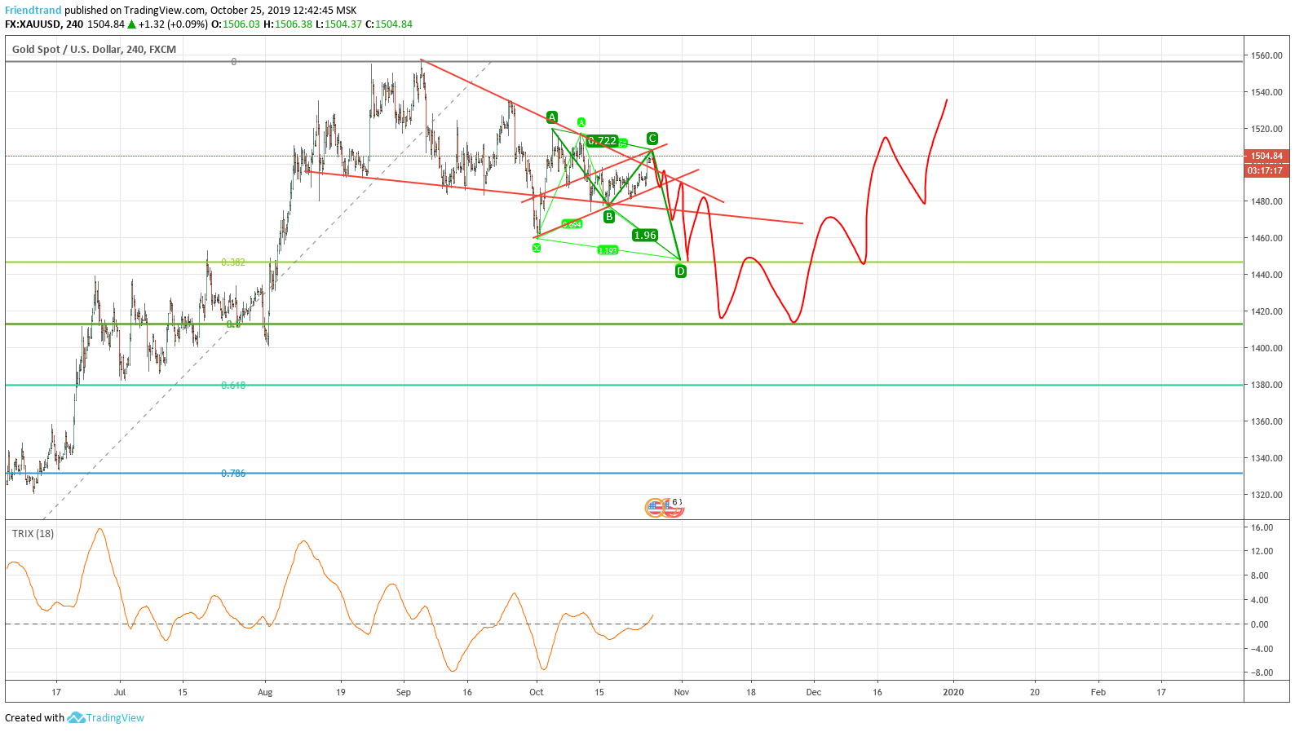This screenshot has width=1295, height=732.
Task: Select harmonic pattern point B label
Action: [x=609, y=217]
